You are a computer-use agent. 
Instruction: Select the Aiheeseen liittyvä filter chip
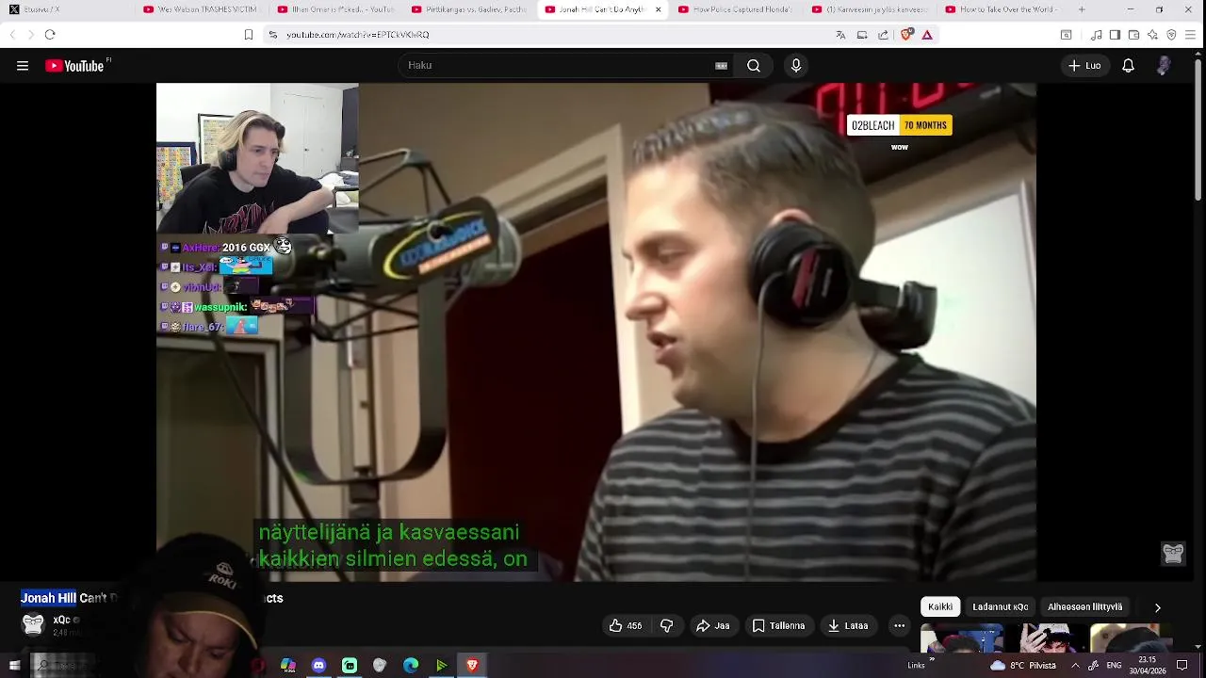click(1085, 607)
